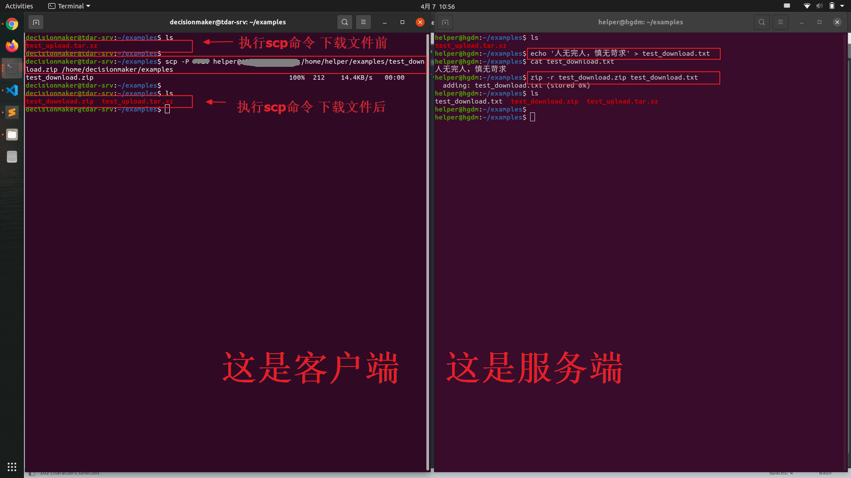Viewport: 851px width, 478px height.
Task: Close the helper terminal window
Action: point(837,22)
